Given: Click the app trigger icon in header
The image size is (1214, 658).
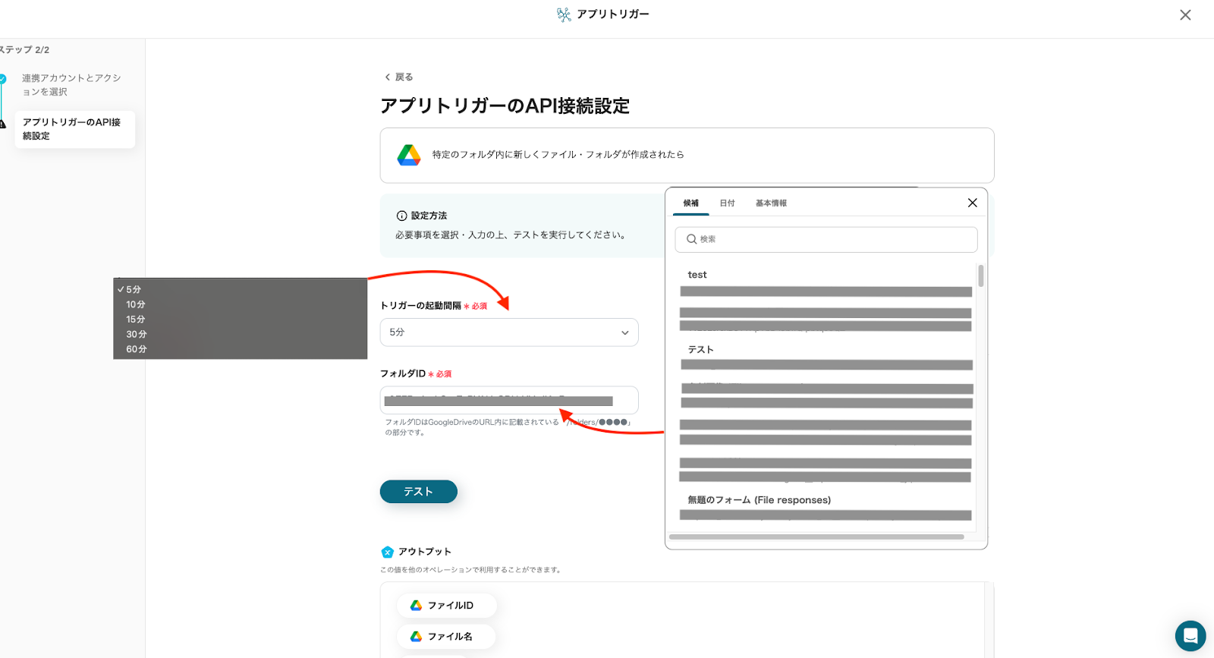Looking at the screenshot, I should tap(564, 14).
